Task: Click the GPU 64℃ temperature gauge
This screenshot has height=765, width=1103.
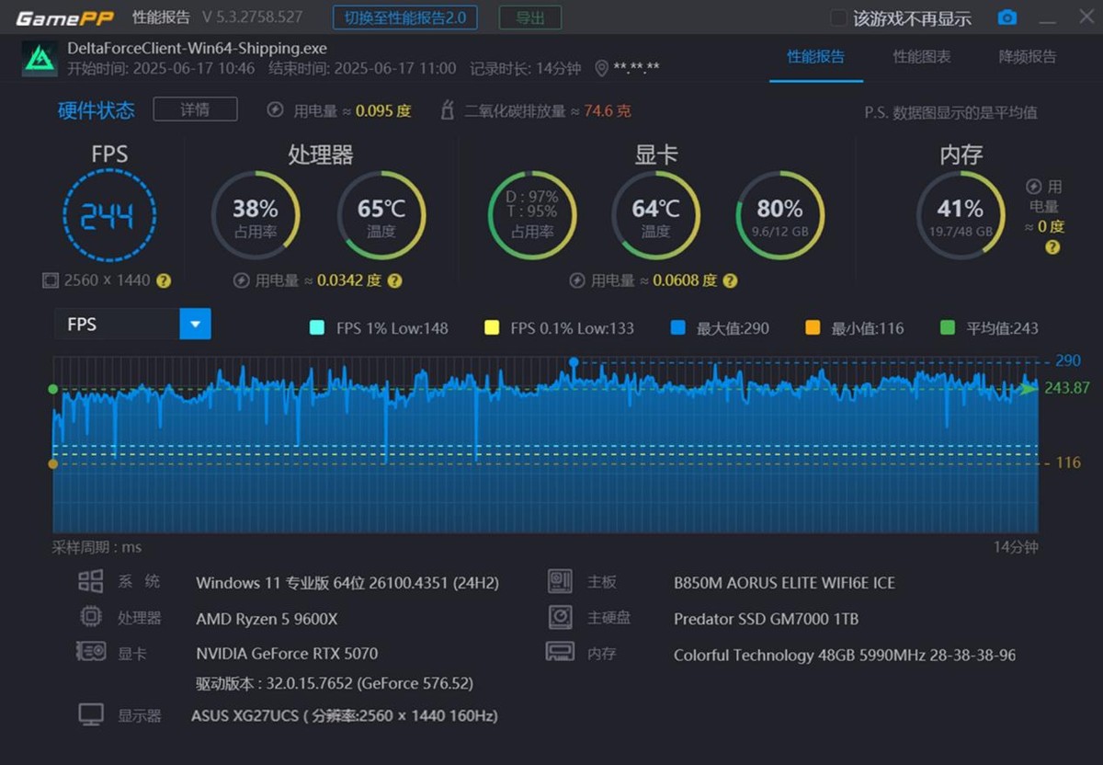Action: pyautogui.click(x=655, y=216)
